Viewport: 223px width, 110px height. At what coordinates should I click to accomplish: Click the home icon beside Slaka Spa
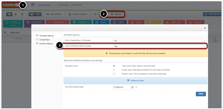pos(5,32)
